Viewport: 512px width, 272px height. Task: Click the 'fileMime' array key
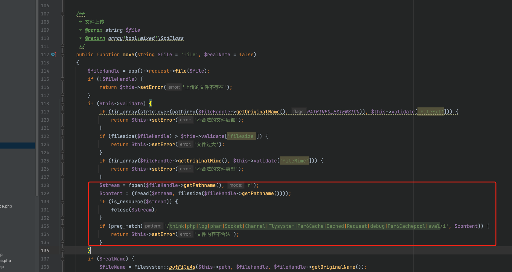(294, 161)
